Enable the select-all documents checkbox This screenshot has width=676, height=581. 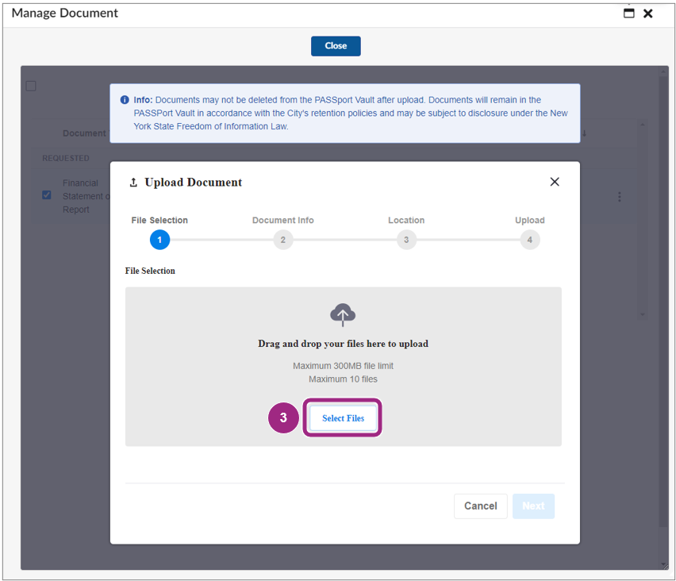(31, 86)
